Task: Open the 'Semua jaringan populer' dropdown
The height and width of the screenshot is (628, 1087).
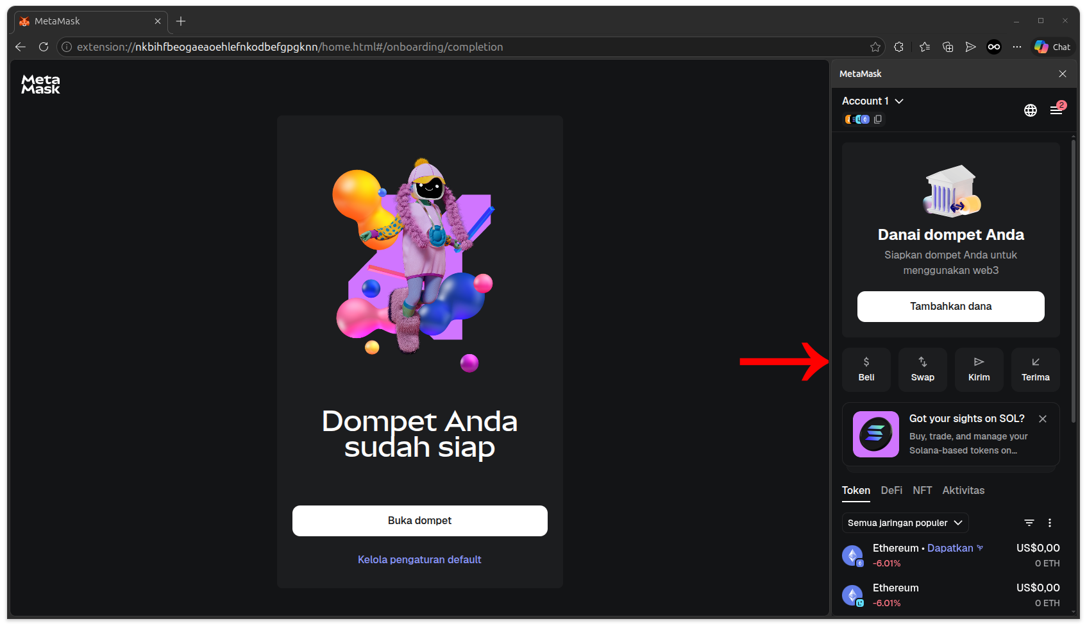Action: (904, 522)
